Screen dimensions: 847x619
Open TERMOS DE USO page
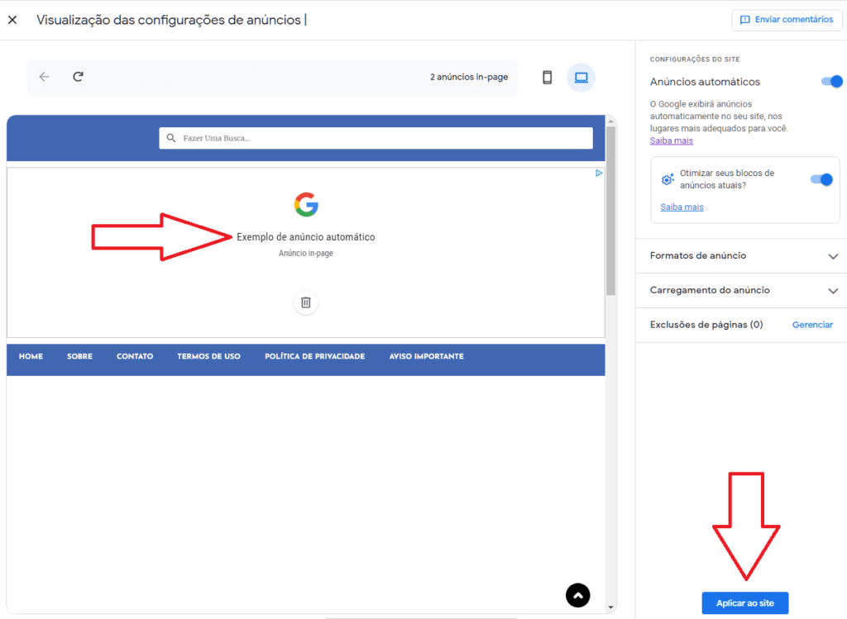(x=208, y=356)
